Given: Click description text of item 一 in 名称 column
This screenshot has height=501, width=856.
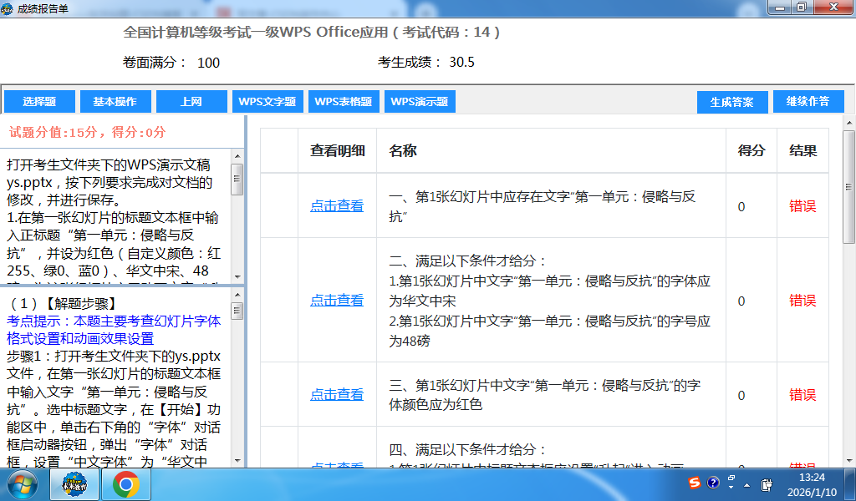Looking at the screenshot, I should click(542, 206).
